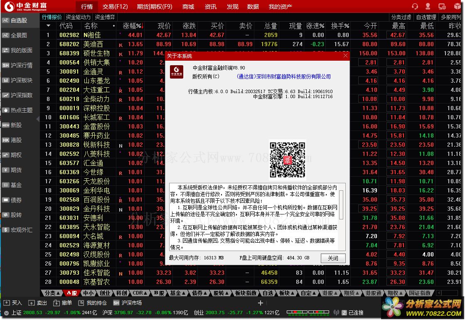Add a shortcut with the plus icon

click(x=261, y=303)
